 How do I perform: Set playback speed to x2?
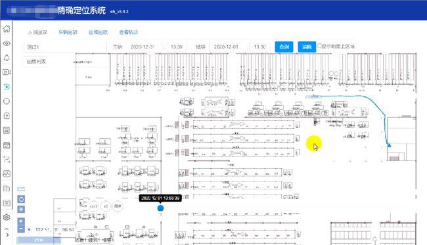coord(106,206)
